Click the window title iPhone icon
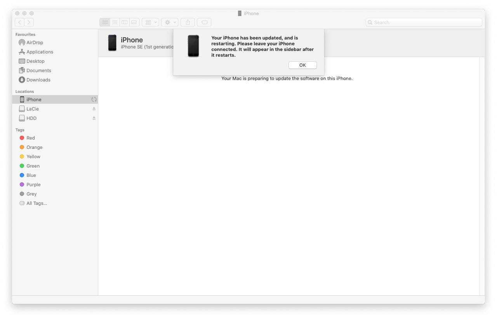497x319 pixels. 240,13
